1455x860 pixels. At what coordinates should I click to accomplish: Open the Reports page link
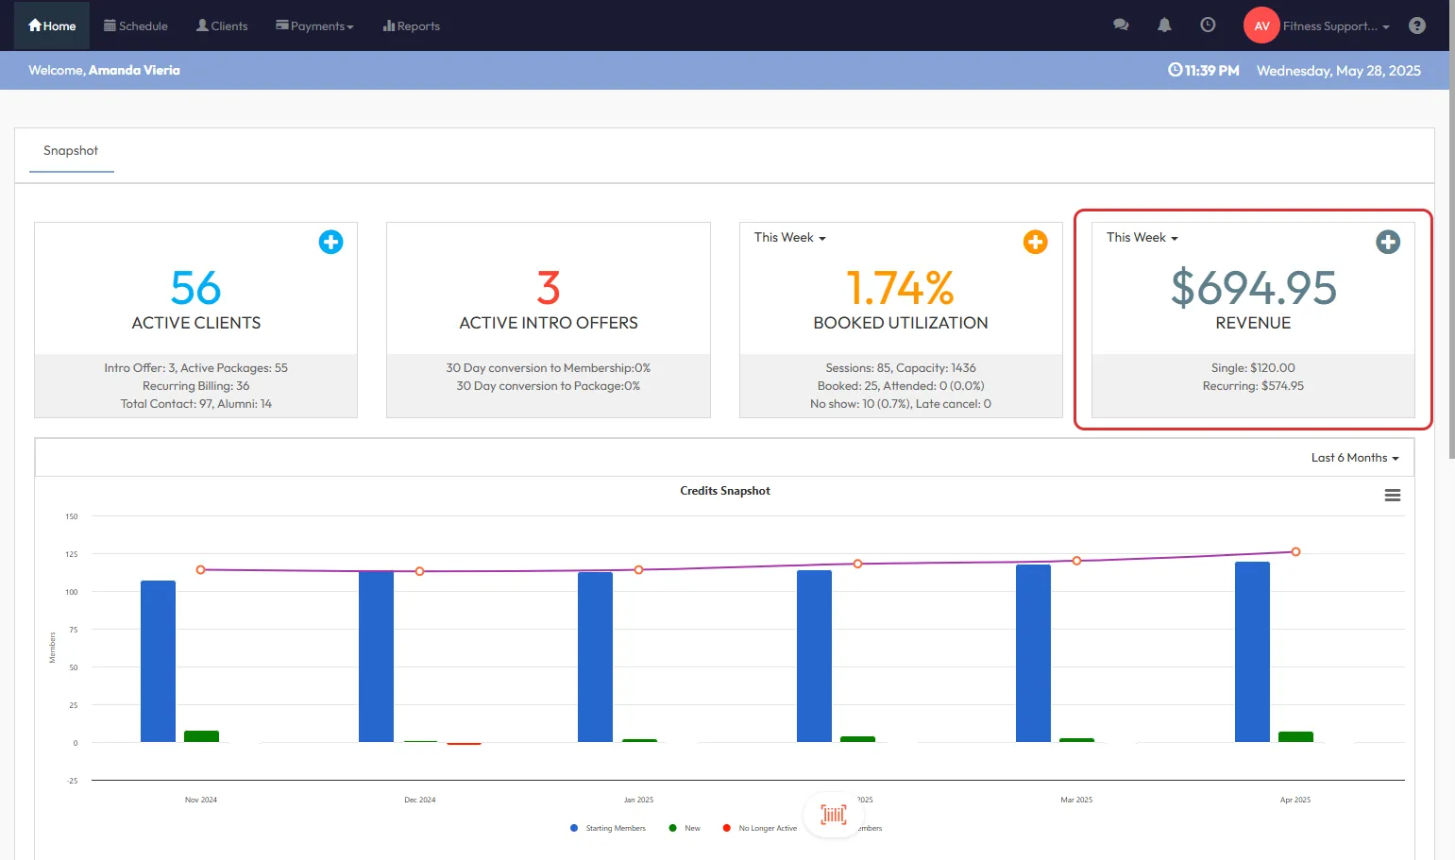[x=412, y=26]
